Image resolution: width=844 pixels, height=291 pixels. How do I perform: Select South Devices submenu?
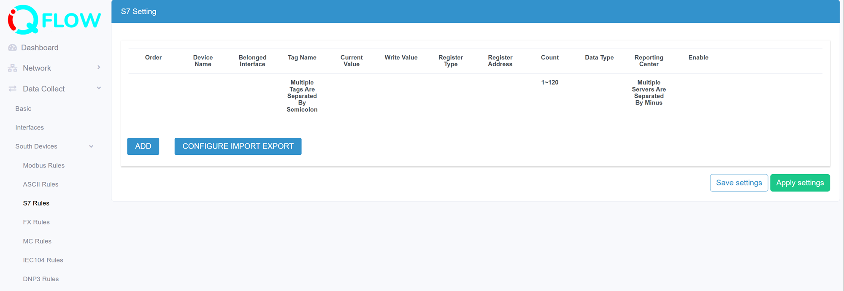click(x=36, y=146)
